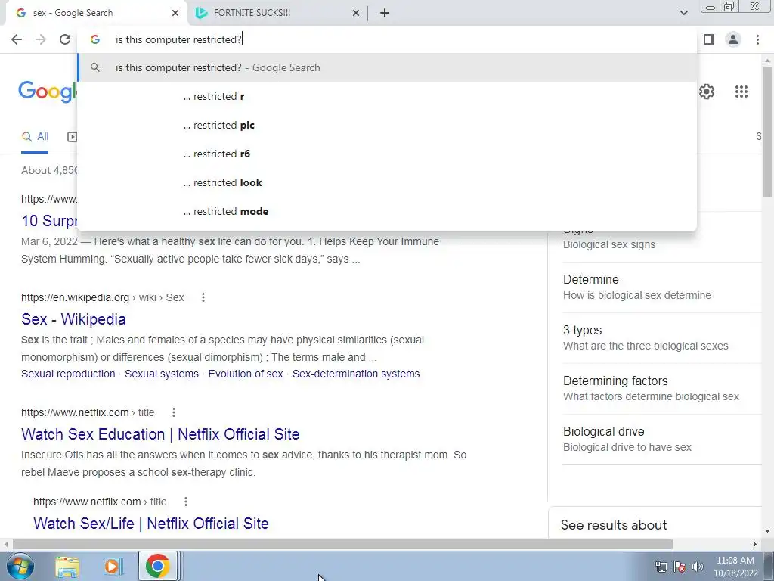Open 'Watch Sex Education | Netflix Official Site'
The image size is (774, 581).
(x=160, y=434)
